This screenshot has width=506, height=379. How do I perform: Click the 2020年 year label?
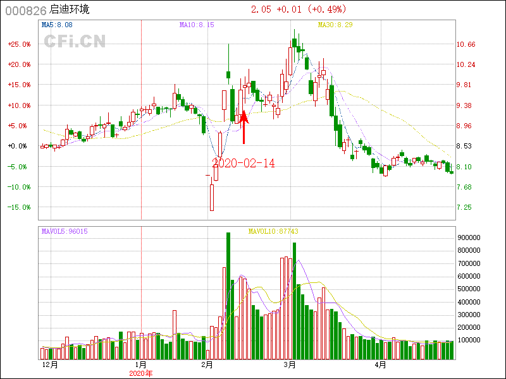tap(141, 373)
